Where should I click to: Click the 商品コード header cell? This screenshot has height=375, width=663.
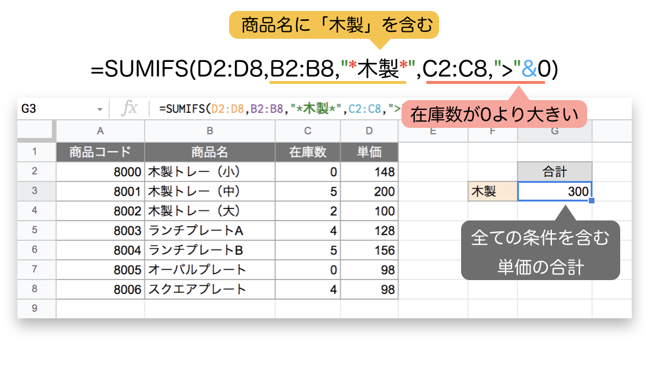(x=100, y=152)
